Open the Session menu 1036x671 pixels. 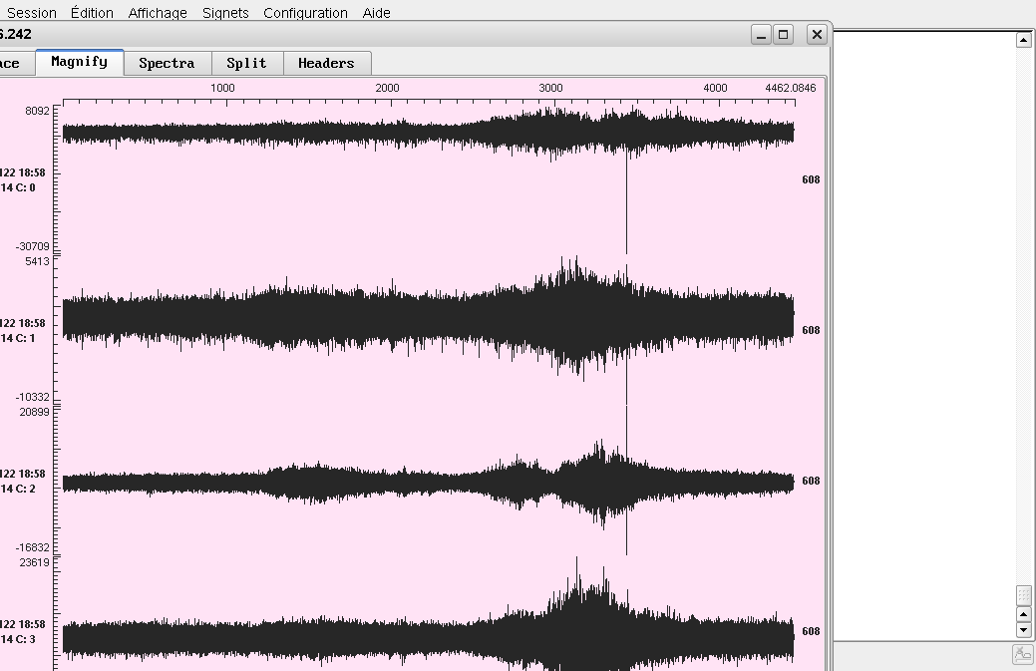[x=31, y=13]
